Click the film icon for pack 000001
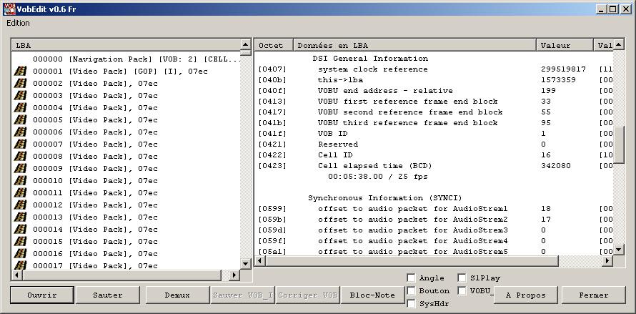Screen dimensions: 636x314 pyautogui.click(x=20, y=72)
